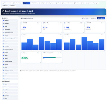Click the Tout effacer button
Image resolution: width=107 pixels, height=100 pixels.
pos(85,18)
